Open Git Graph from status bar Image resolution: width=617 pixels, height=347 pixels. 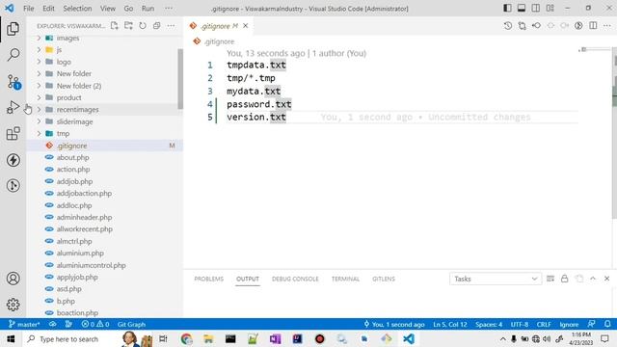point(131,324)
